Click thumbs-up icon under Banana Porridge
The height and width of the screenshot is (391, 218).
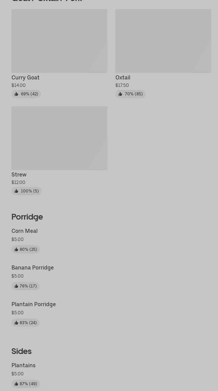point(16,286)
